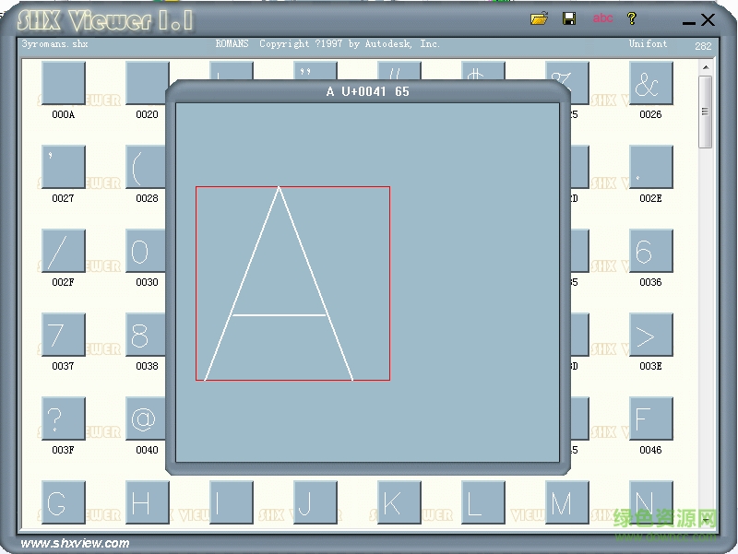The image size is (738, 554).
Task: Select the ampersand glyph tile 0026
Action: click(650, 84)
